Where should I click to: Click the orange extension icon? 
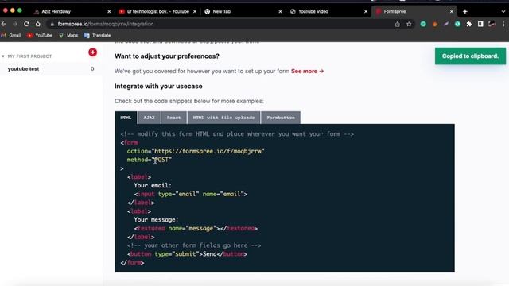coord(435,24)
